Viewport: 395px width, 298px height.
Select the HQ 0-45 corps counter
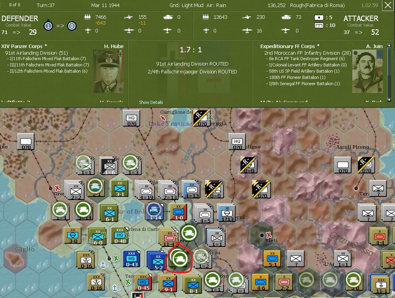tap(143, 282)
